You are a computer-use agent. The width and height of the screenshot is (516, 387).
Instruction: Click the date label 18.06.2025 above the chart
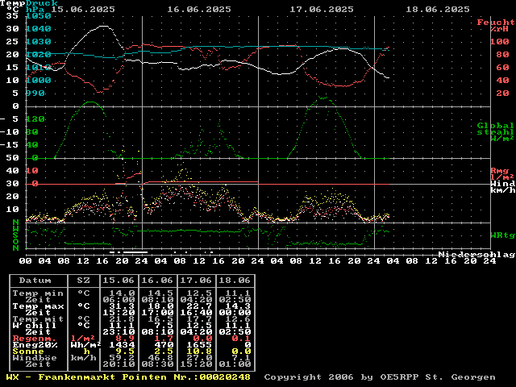click(438, 9)
